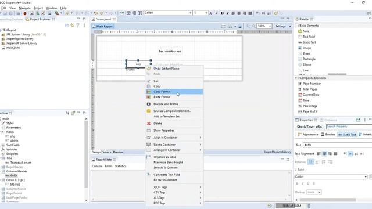Set left text alignment in Properties

(319, 154)
